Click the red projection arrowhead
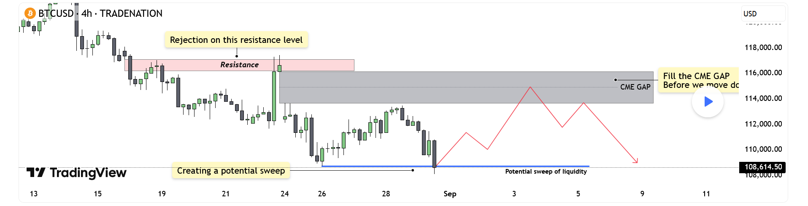 pyautogui.click(x=636, y=161)
